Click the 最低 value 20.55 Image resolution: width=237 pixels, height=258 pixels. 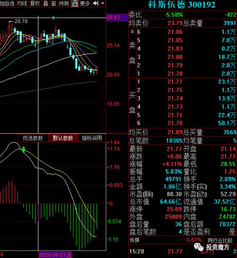pos(228,164)
